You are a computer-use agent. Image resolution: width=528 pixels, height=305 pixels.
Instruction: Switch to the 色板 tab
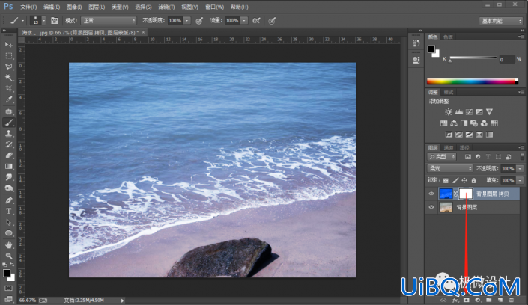pos(448,37)
